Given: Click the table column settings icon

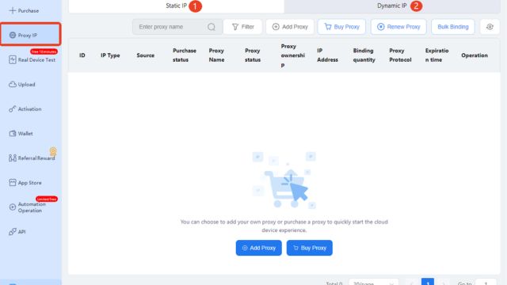Looking at the screenshot, I should [490, 27].
